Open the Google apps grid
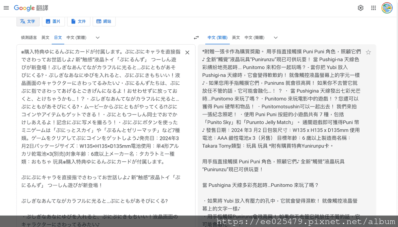The image size is (398, 227). 373,8
